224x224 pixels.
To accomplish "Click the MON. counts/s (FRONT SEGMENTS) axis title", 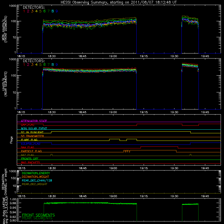I will pyautogui.click(x=4, y=29).
